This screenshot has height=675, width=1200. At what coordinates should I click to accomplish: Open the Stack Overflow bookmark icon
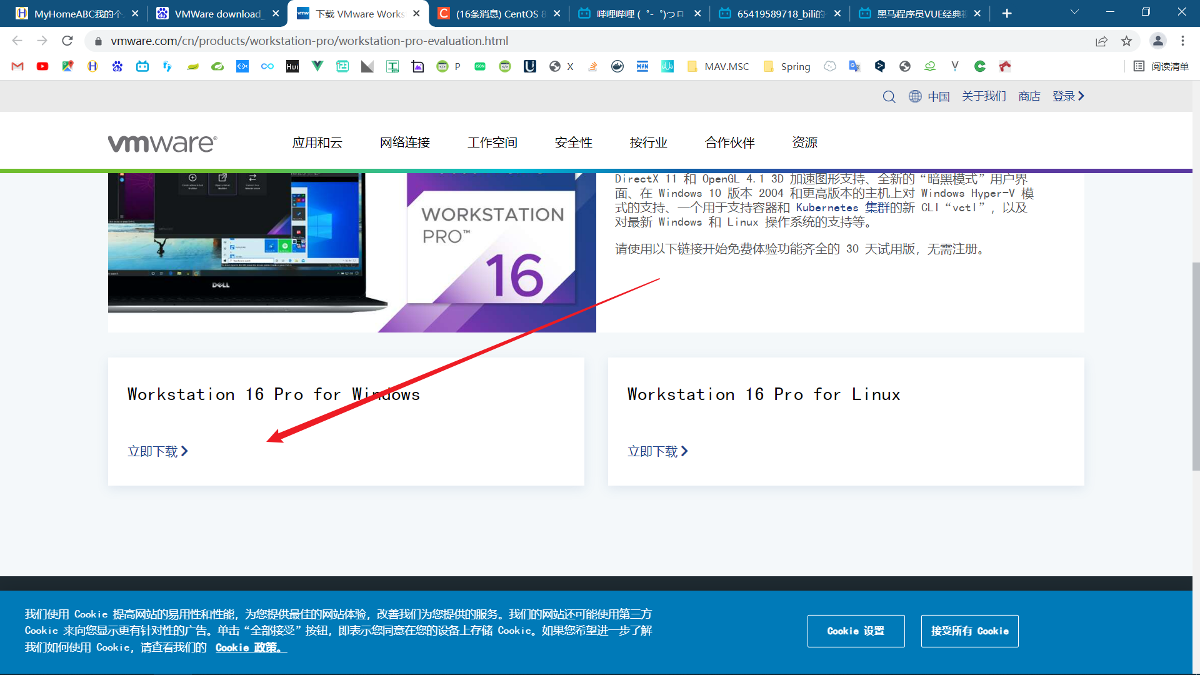click(592, 66)
